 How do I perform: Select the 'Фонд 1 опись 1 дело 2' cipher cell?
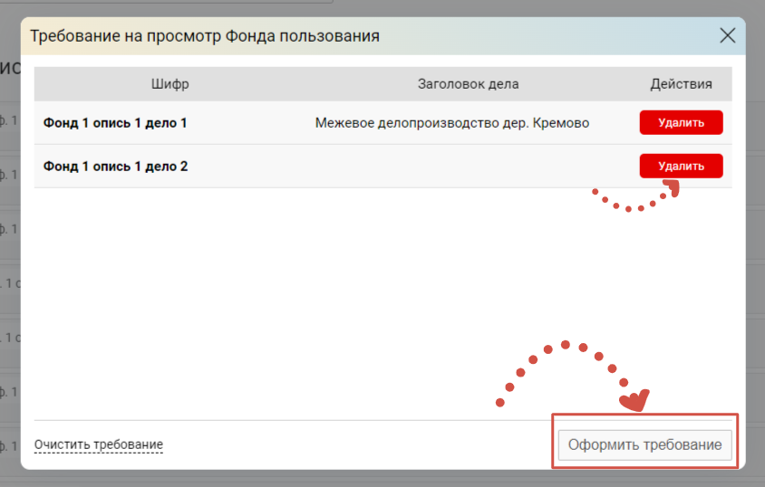tap(115, 167)
